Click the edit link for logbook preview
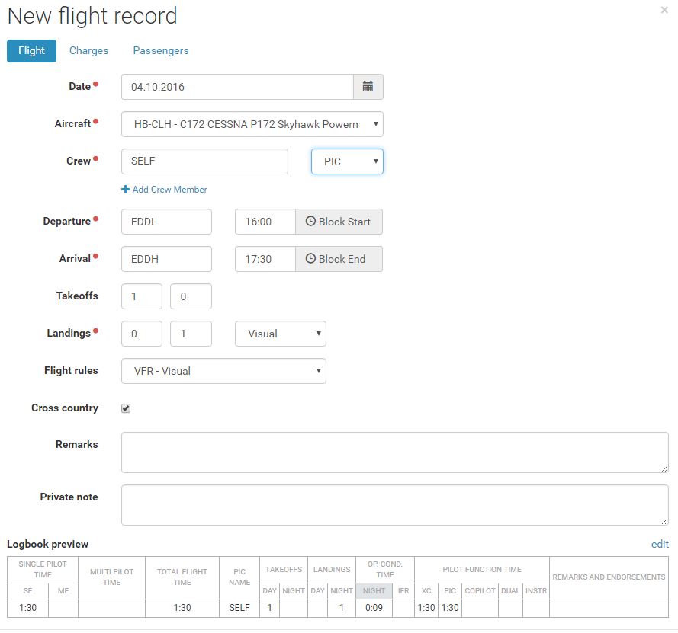This screenshot has width=678, height=633. click(x=660, y=544)
